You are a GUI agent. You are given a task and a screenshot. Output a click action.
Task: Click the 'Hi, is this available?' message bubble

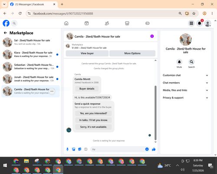pos(92,97)
